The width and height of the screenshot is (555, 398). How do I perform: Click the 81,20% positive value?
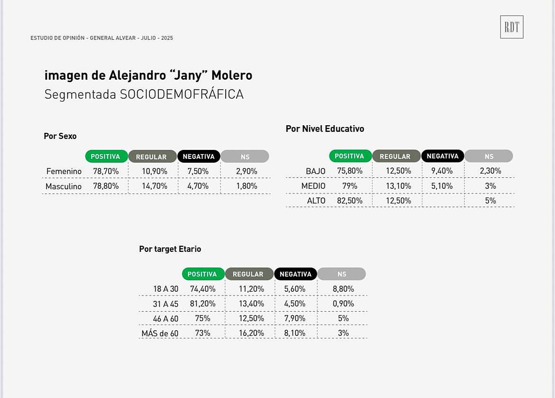tap(203, 304)
